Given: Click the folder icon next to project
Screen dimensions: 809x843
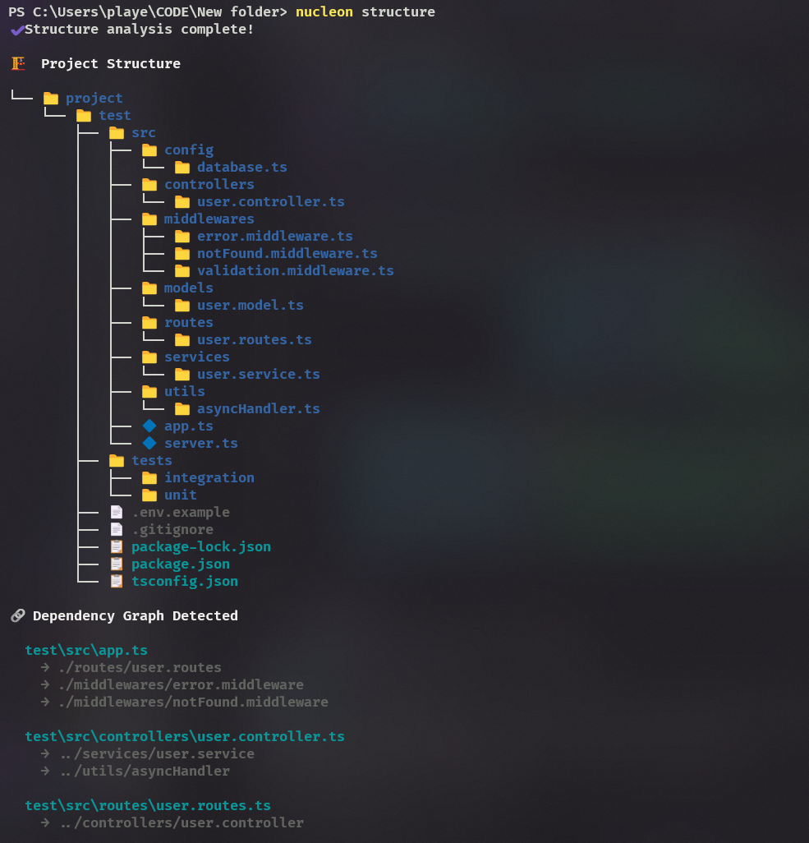Looking at the screenshot, I should pos(51,99).
